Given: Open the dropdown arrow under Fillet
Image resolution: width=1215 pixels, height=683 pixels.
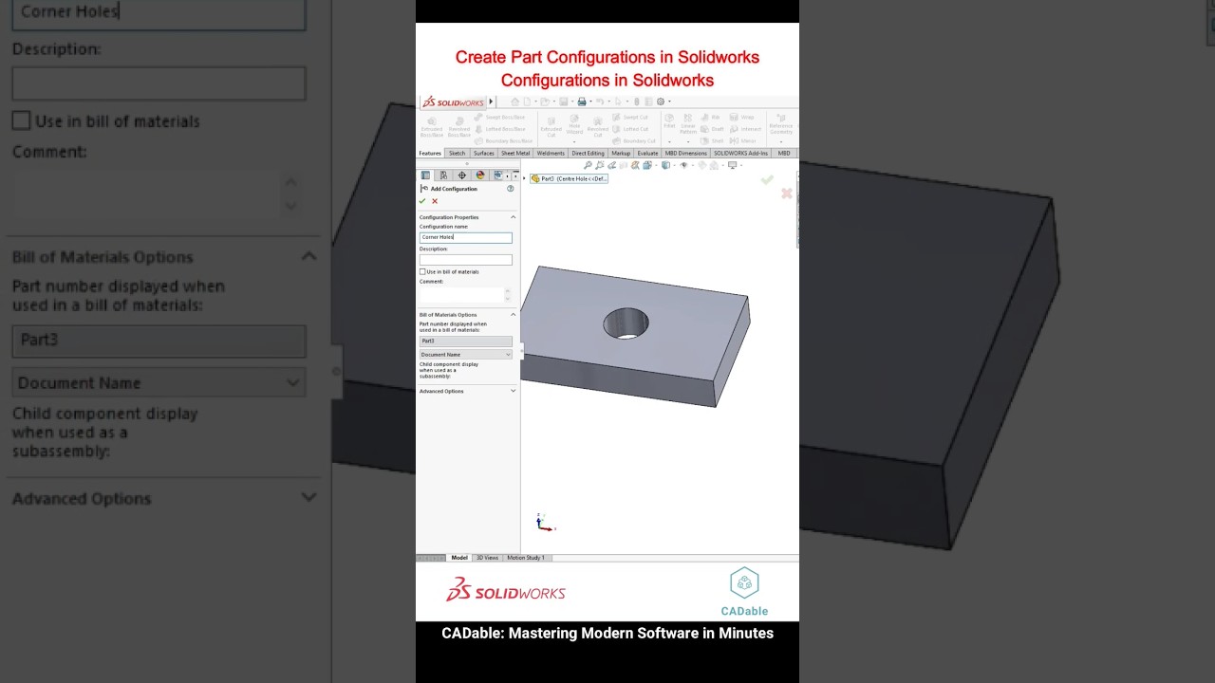Looking at the screenshot, I should coord(669,141).
